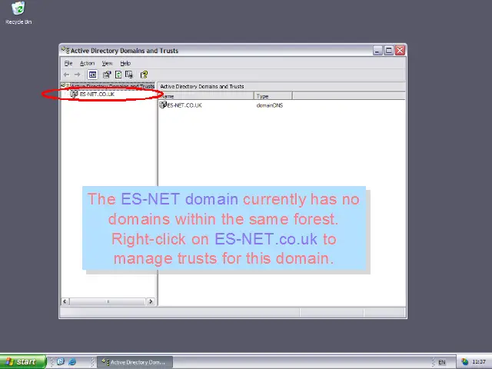Launch Internet Explorer from quick launch

(x=72, y=362)
